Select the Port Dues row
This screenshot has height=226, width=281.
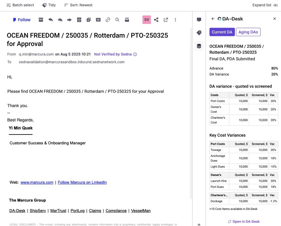pyautogui.click(x=244, y=187)
